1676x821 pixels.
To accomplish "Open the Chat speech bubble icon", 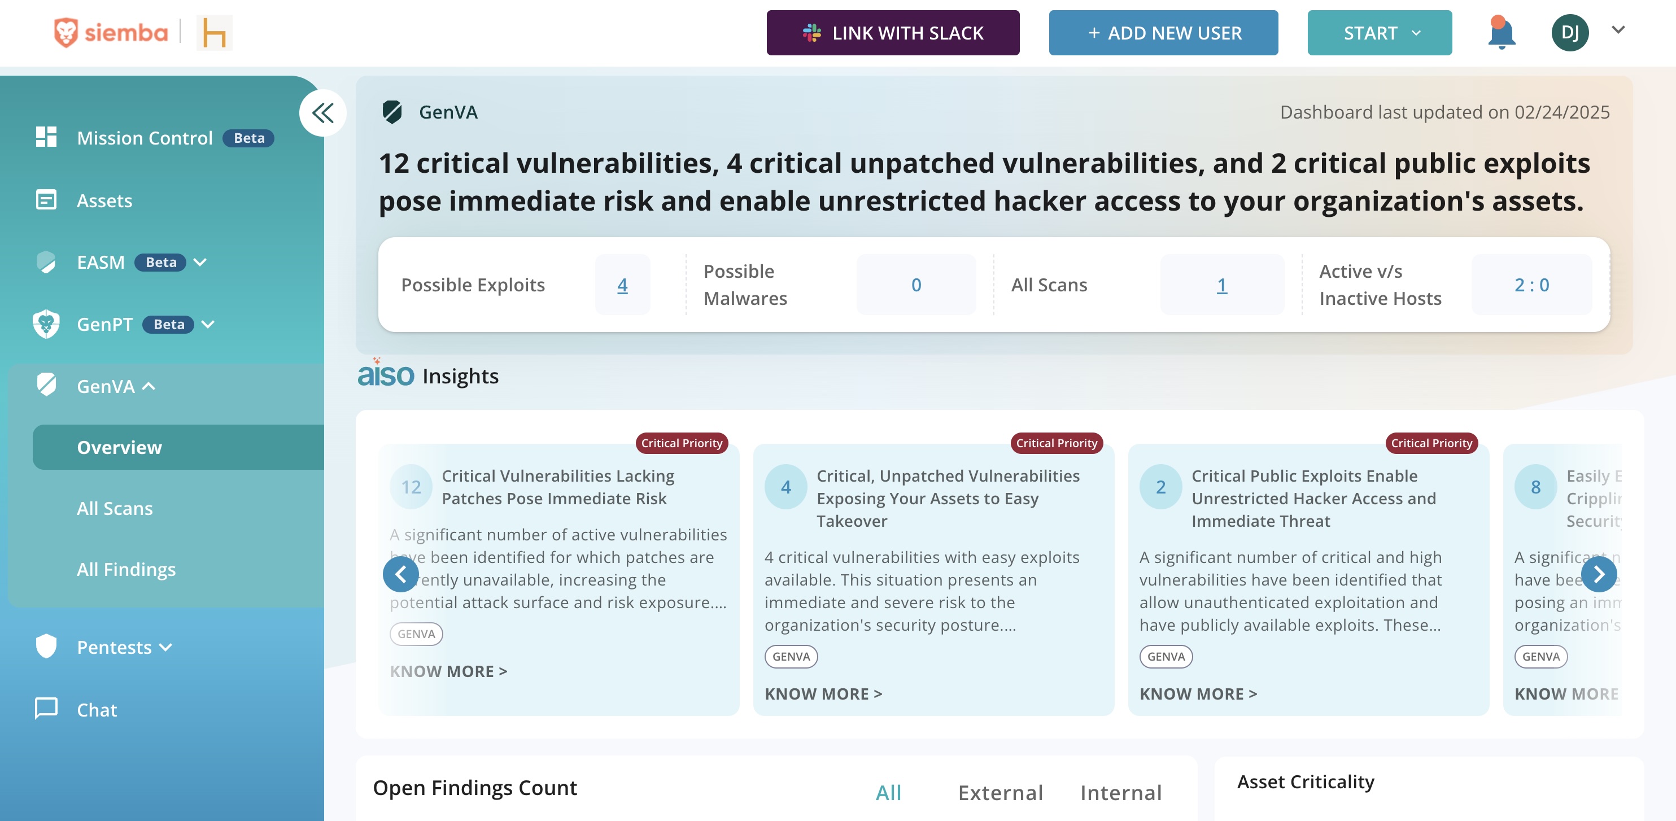I will [x=46, y=709].
